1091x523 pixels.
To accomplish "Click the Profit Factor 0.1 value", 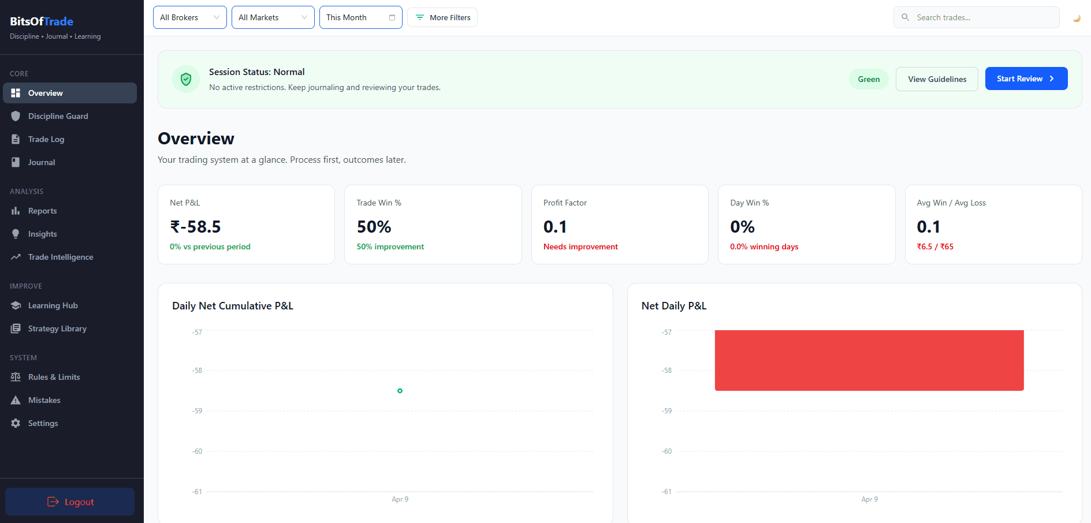I will [555, 227].
